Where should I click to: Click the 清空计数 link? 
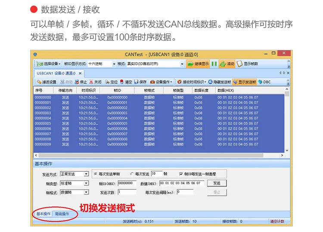click(x=277, y=221)
